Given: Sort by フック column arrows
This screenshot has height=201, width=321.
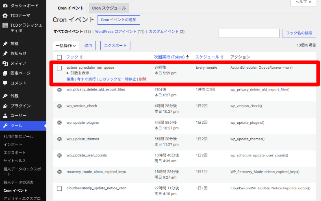Looking at the screenshot, I should click(x=81, y=57).
